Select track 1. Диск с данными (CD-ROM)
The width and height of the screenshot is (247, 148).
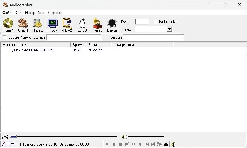[32, 50]
